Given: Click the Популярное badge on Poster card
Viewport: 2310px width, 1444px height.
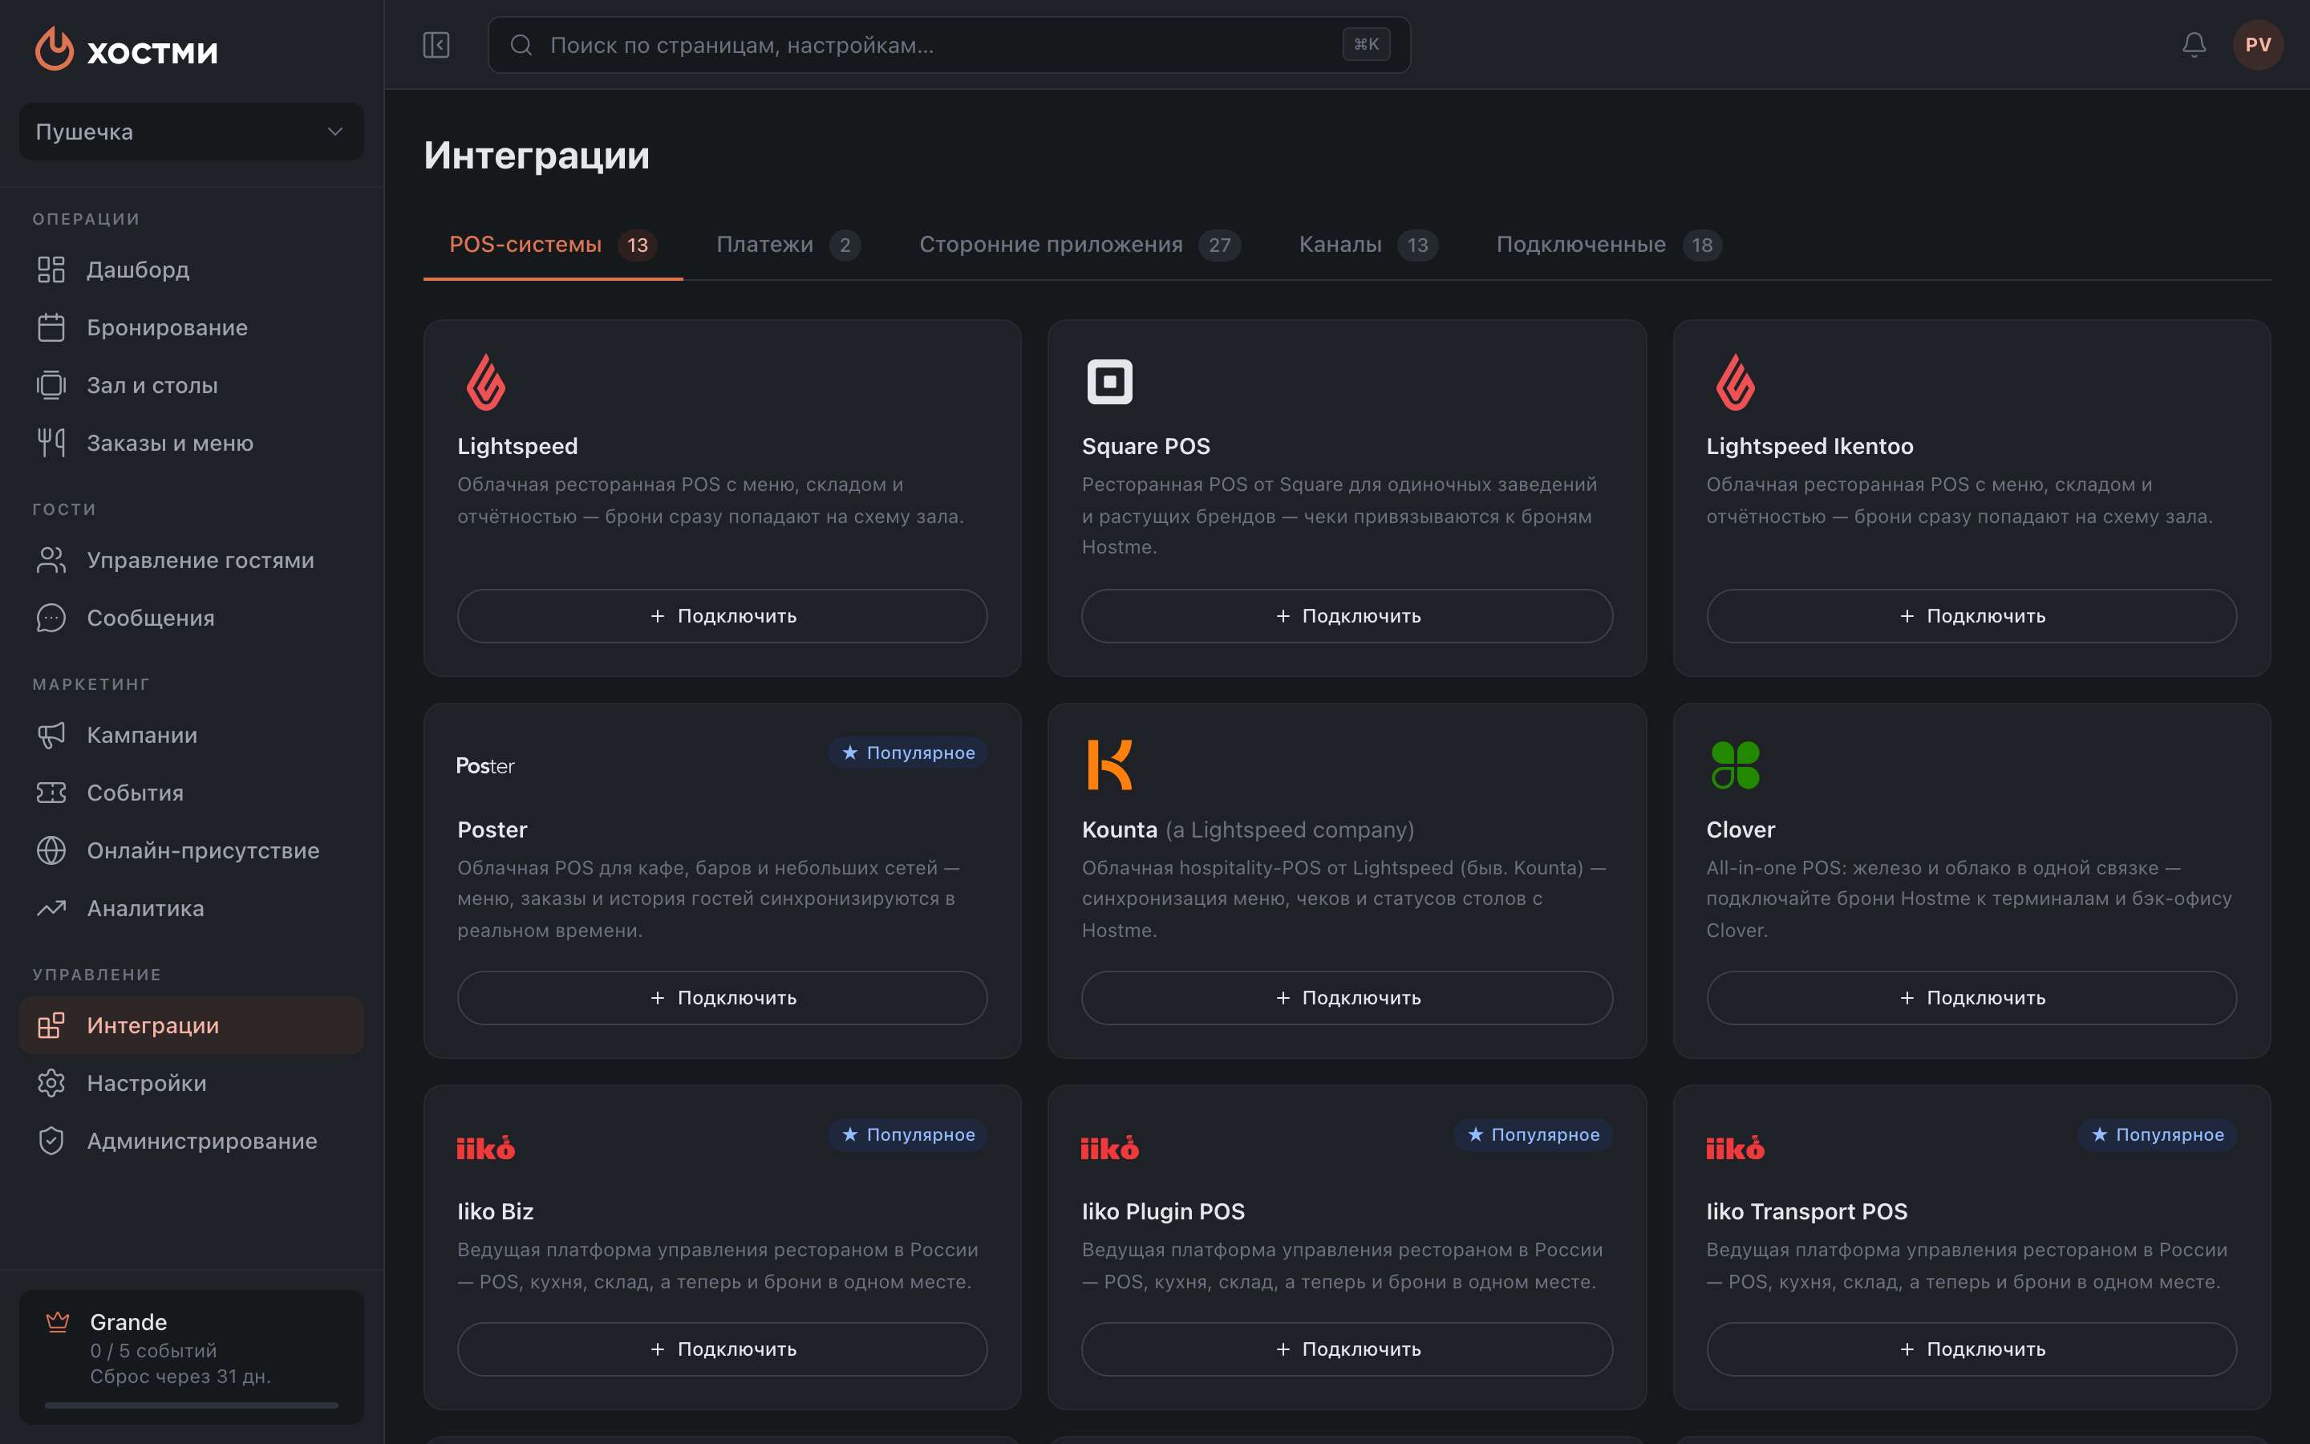Looking at the screenshot, I should point(908,752).
